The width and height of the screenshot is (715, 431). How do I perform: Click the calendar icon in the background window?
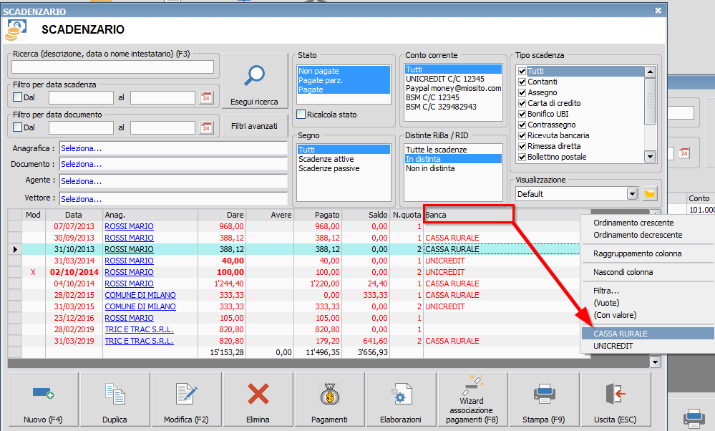coord(684,153)
